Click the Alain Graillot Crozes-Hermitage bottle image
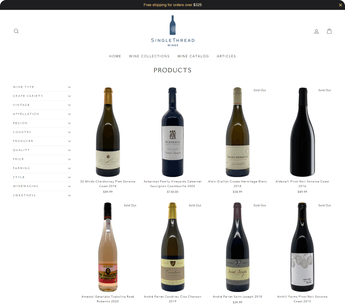 pyautogui.click(x=238, y=132)
